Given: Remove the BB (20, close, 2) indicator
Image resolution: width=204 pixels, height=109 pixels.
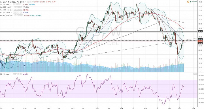Looking at the screenshot, I should 22,15.
